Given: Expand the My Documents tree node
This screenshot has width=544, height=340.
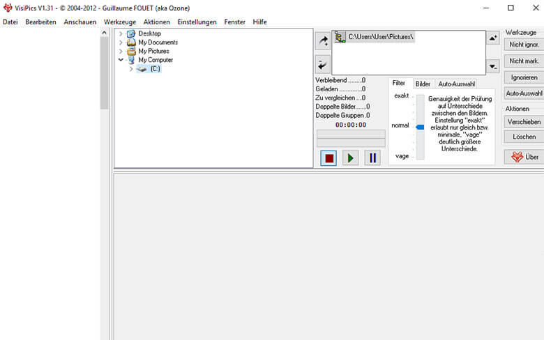Looking at the screenshot, I should click(x=121, y=42).
